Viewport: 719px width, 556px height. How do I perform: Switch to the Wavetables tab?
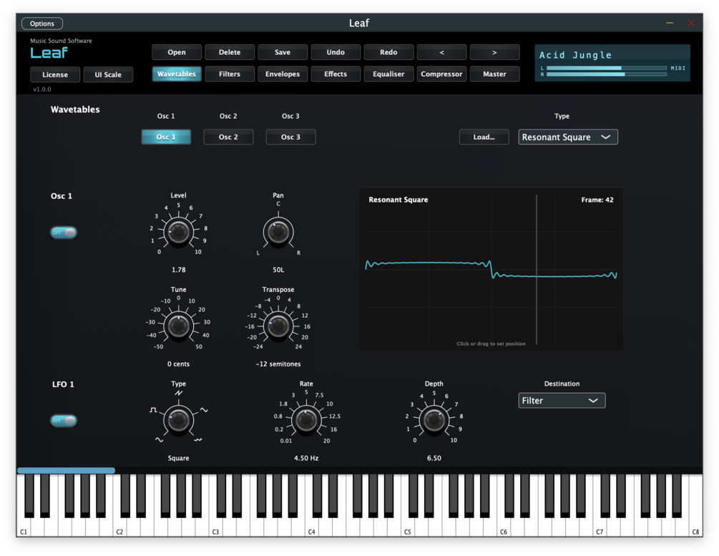177,74
